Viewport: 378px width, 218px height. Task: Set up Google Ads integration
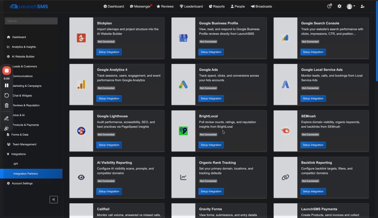(211, 98)
